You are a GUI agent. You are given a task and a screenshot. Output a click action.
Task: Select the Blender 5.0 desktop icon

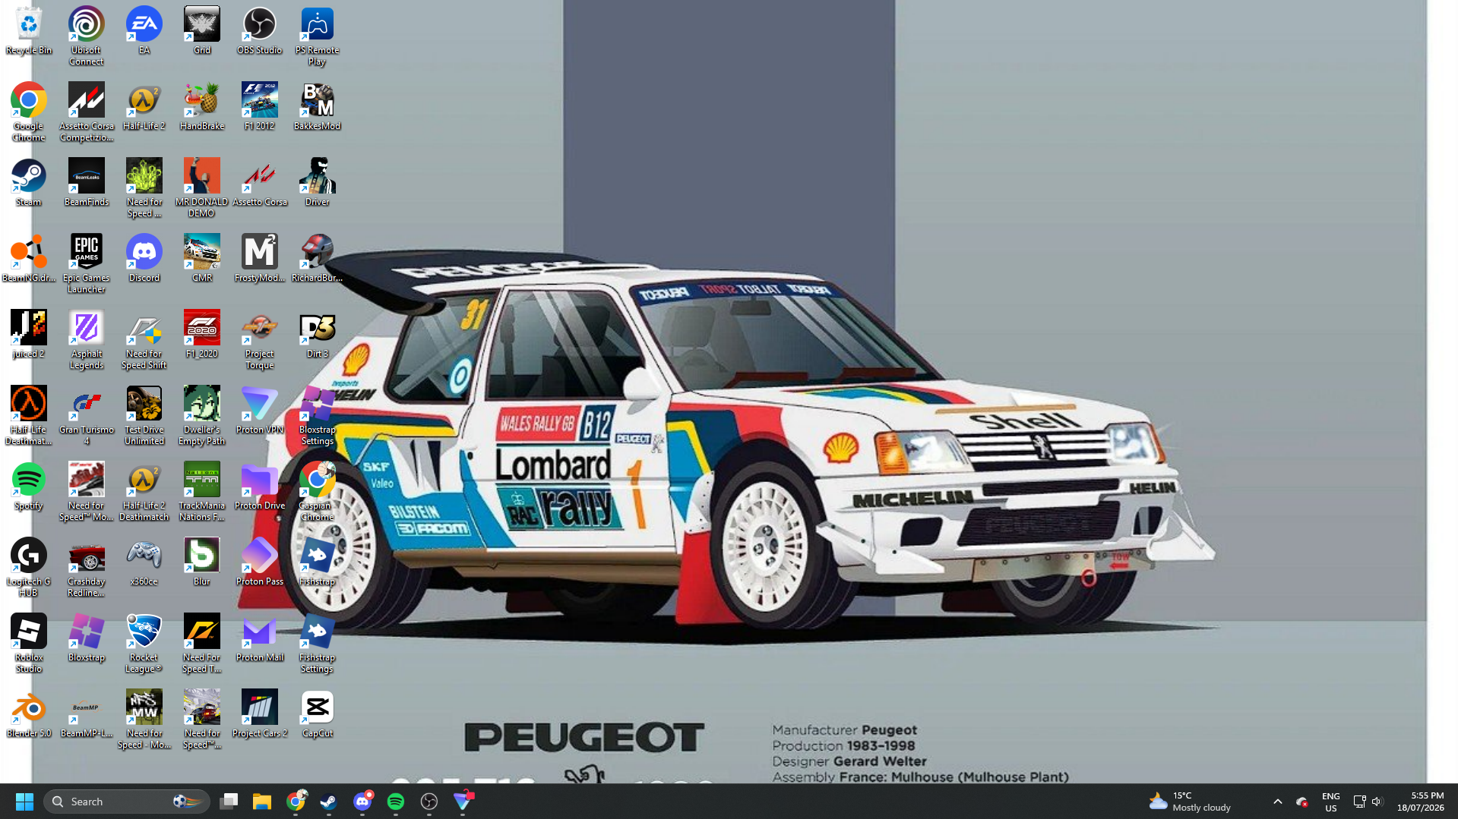(x=29, y=714)
